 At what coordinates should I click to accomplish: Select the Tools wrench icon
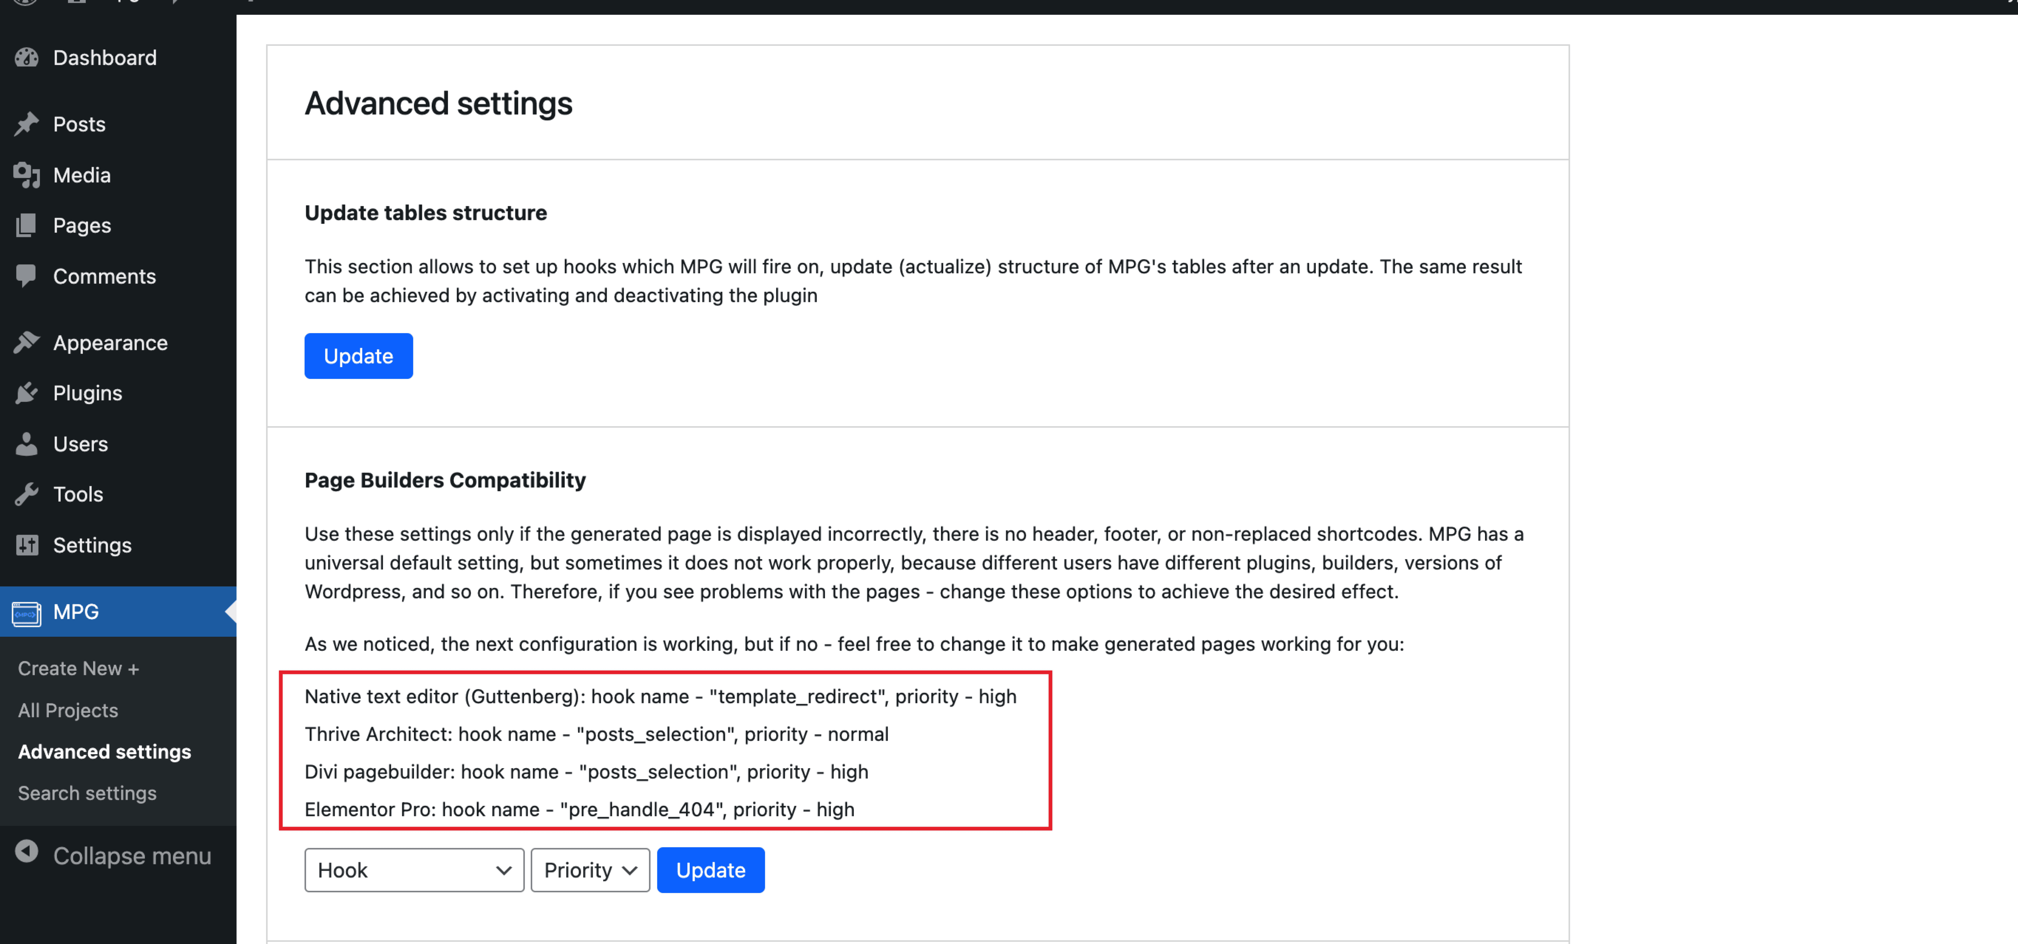click(27, 493)
